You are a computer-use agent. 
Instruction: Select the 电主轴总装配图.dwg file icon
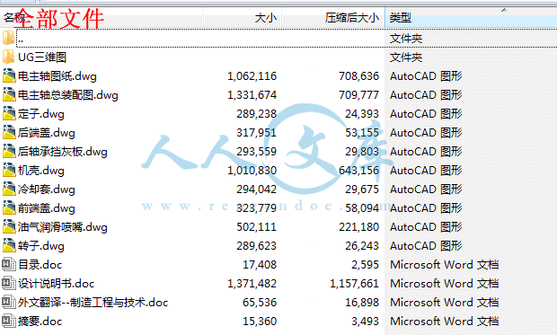(9, 94)
